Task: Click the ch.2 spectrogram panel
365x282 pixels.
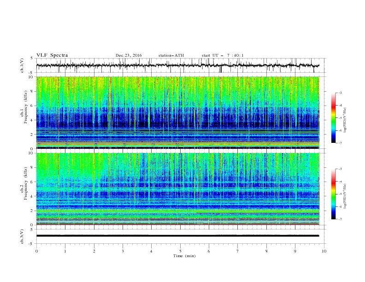Action: (177, 189)
